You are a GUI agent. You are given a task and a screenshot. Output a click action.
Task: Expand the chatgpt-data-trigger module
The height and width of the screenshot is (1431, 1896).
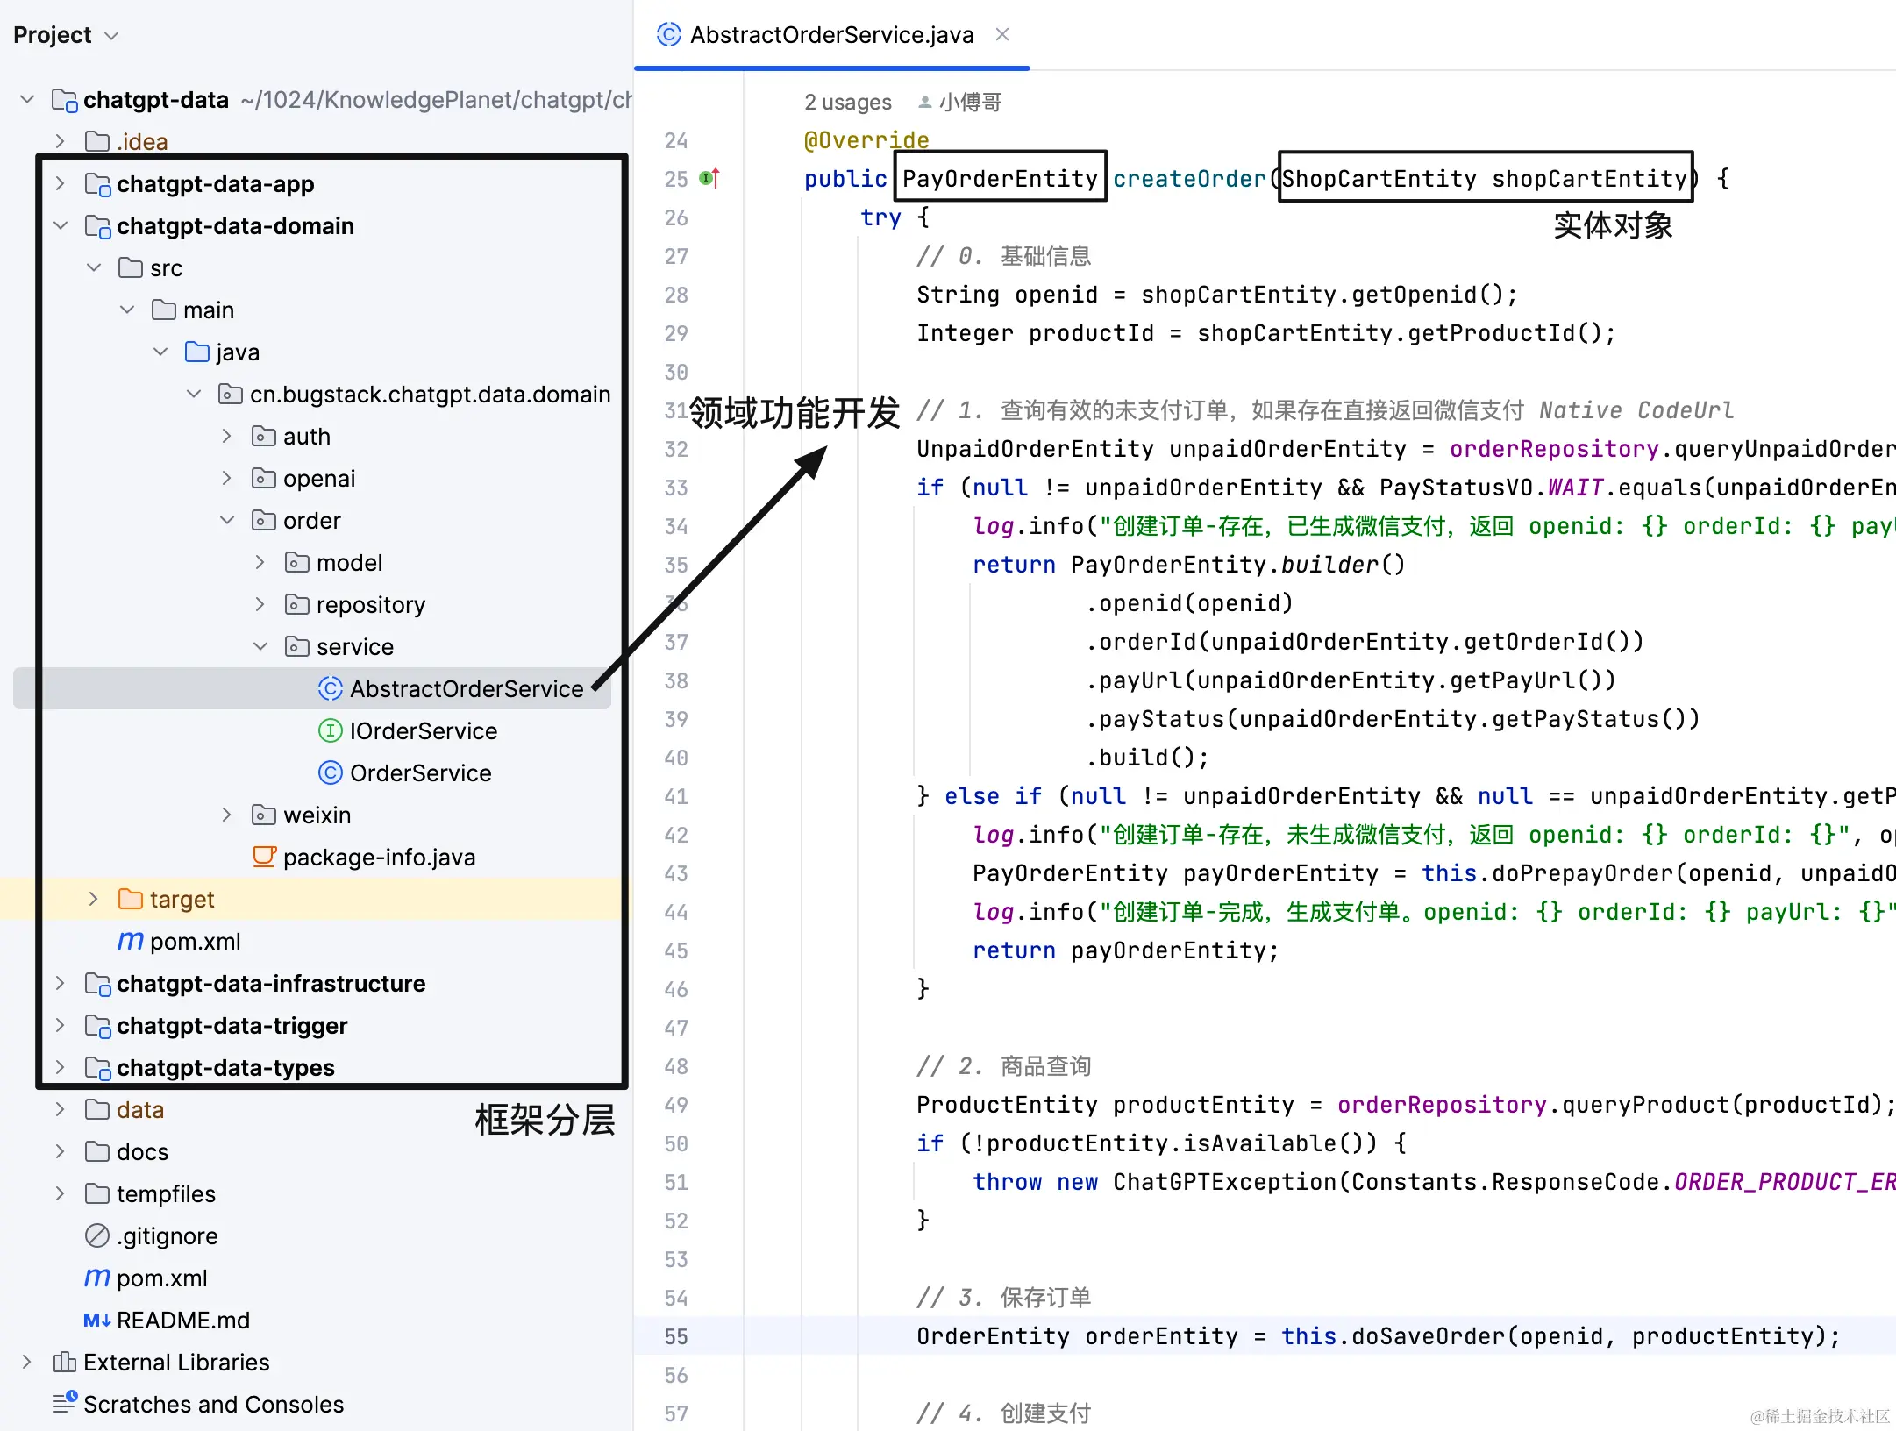[60, 1025]
